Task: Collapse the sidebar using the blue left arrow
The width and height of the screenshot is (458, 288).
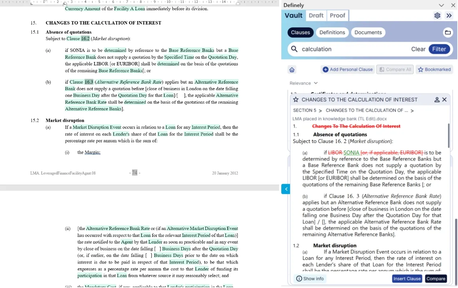Action: tap(286, 189)
